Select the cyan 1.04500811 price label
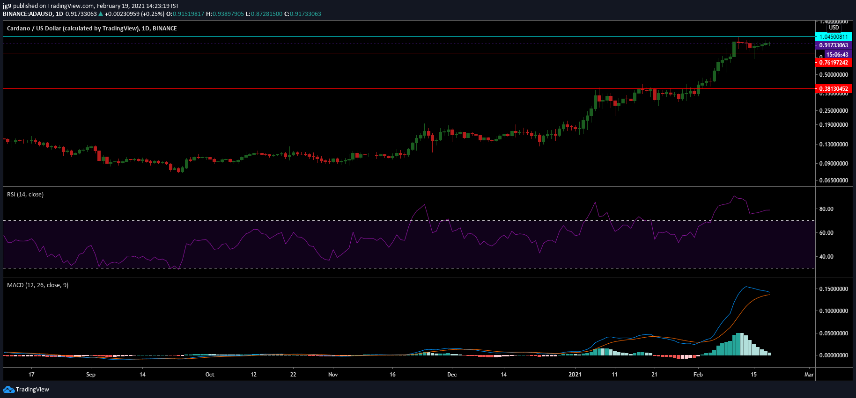 pos(834,37)
